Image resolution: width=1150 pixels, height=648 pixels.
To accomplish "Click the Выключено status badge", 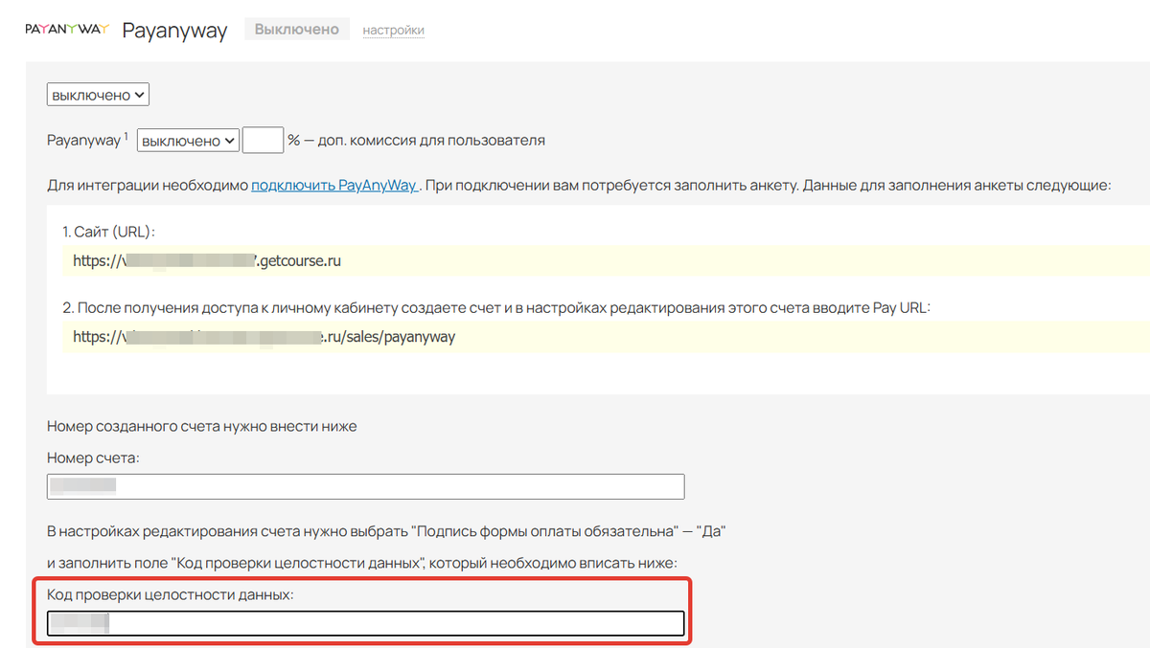I will (297, 30).
